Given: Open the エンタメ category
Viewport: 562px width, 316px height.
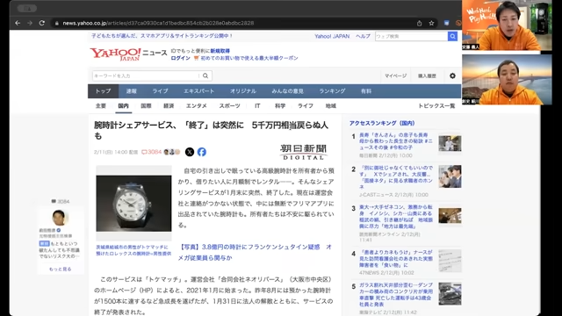Looking at the screenshot, I should point(197,105).
